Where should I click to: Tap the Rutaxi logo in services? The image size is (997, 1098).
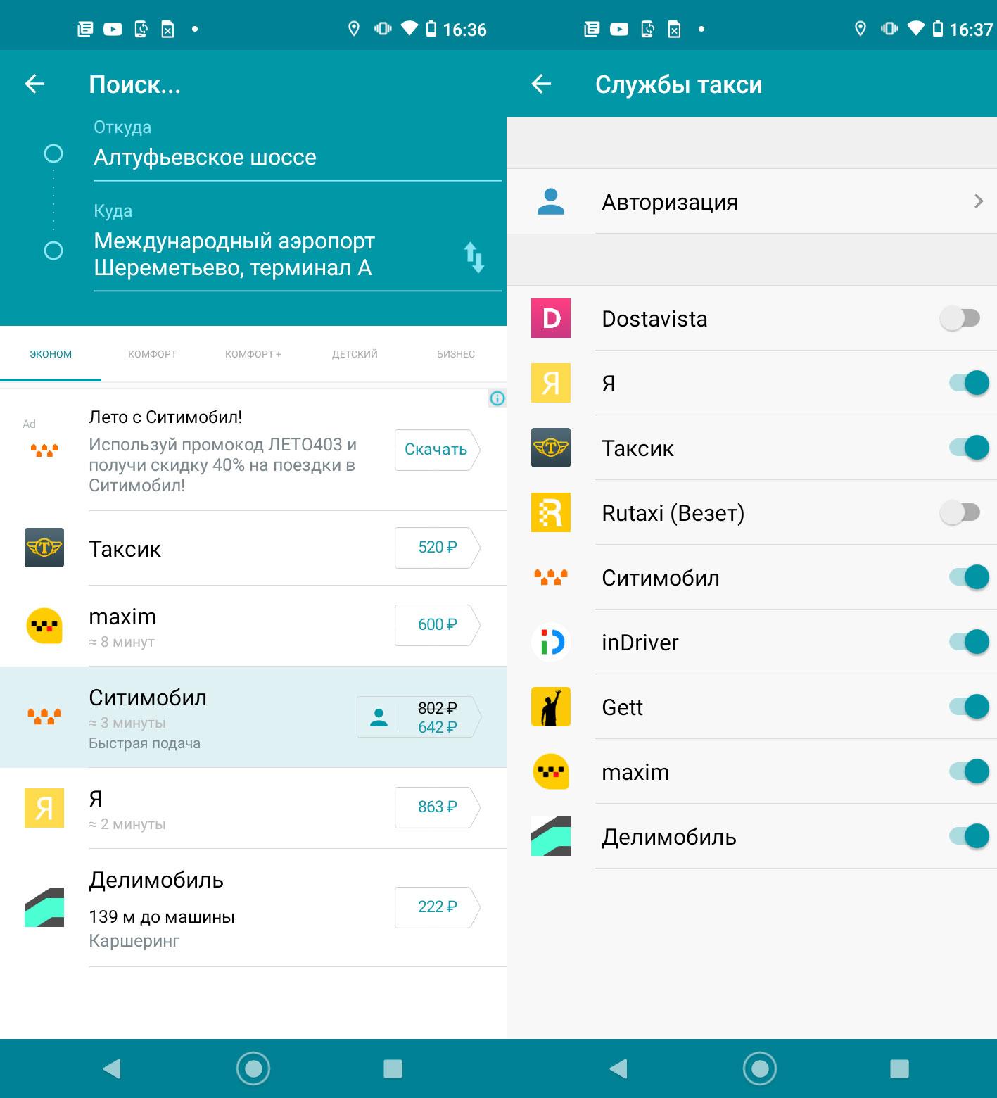551,512
